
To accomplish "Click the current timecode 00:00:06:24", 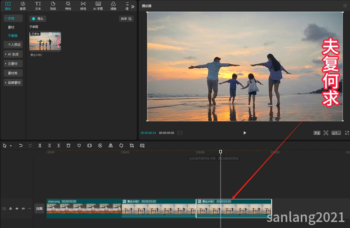I will coord(148,133).
